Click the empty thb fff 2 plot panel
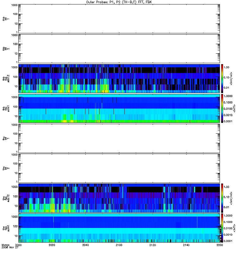238x254 pixels. (119, 49)
